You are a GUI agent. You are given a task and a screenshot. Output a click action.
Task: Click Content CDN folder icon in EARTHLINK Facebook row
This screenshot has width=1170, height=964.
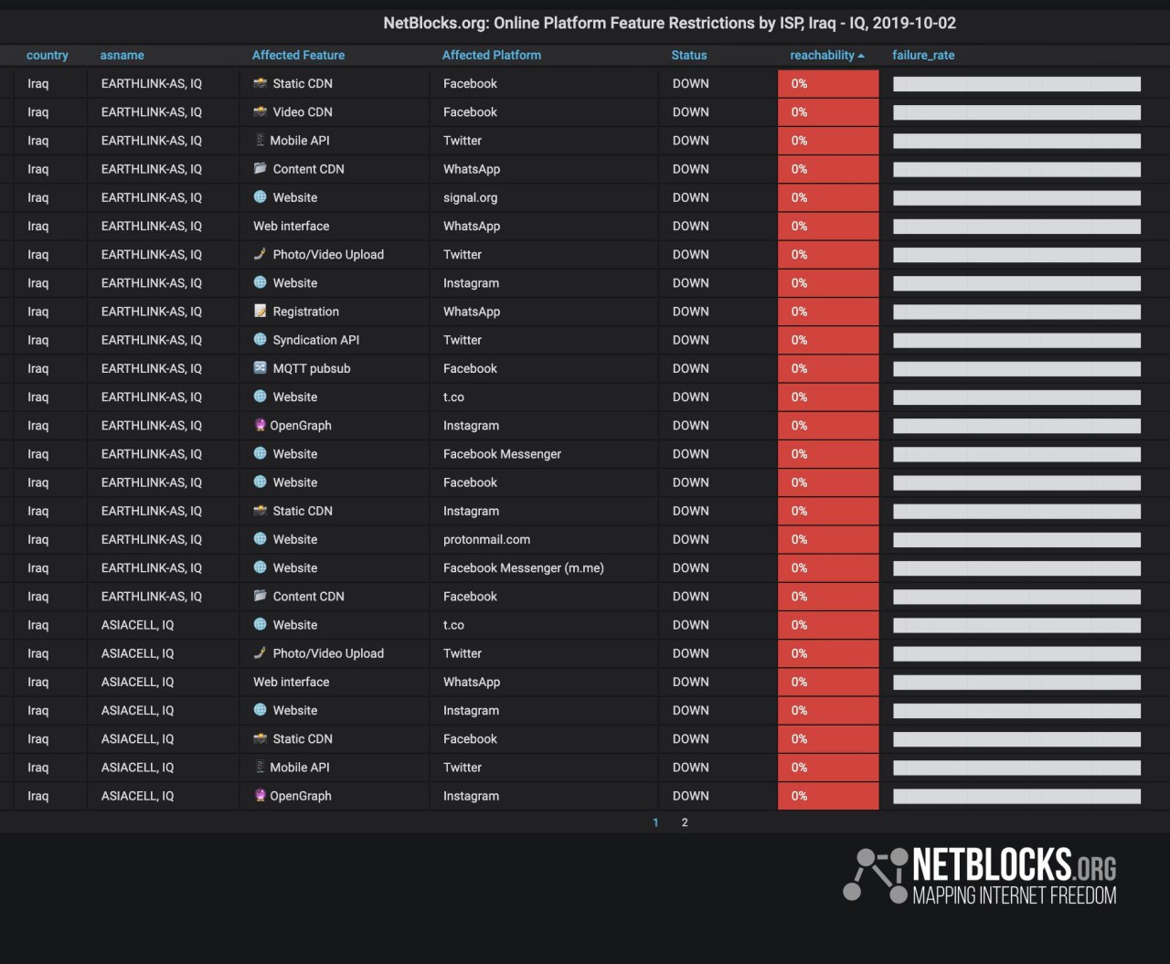pyautogui.click(x=261, y=596)
